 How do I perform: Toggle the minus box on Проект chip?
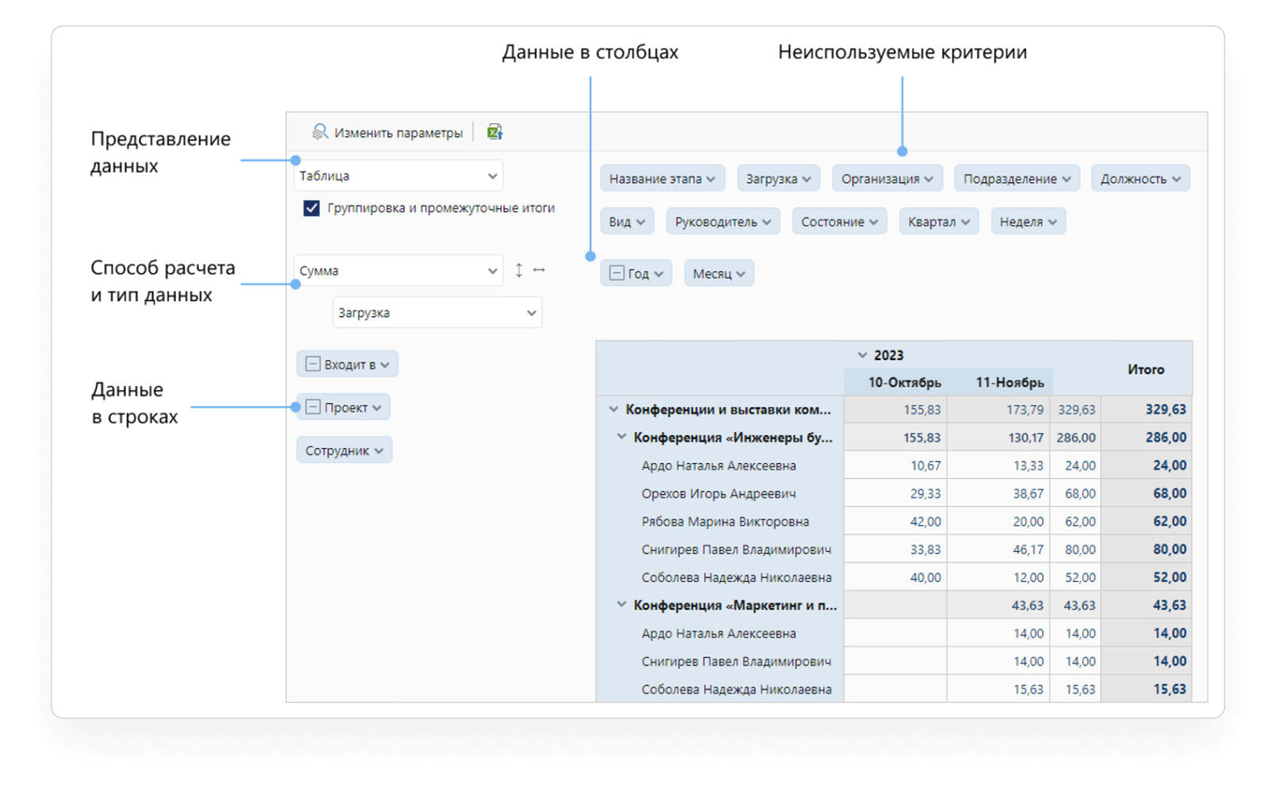(313, 407)
